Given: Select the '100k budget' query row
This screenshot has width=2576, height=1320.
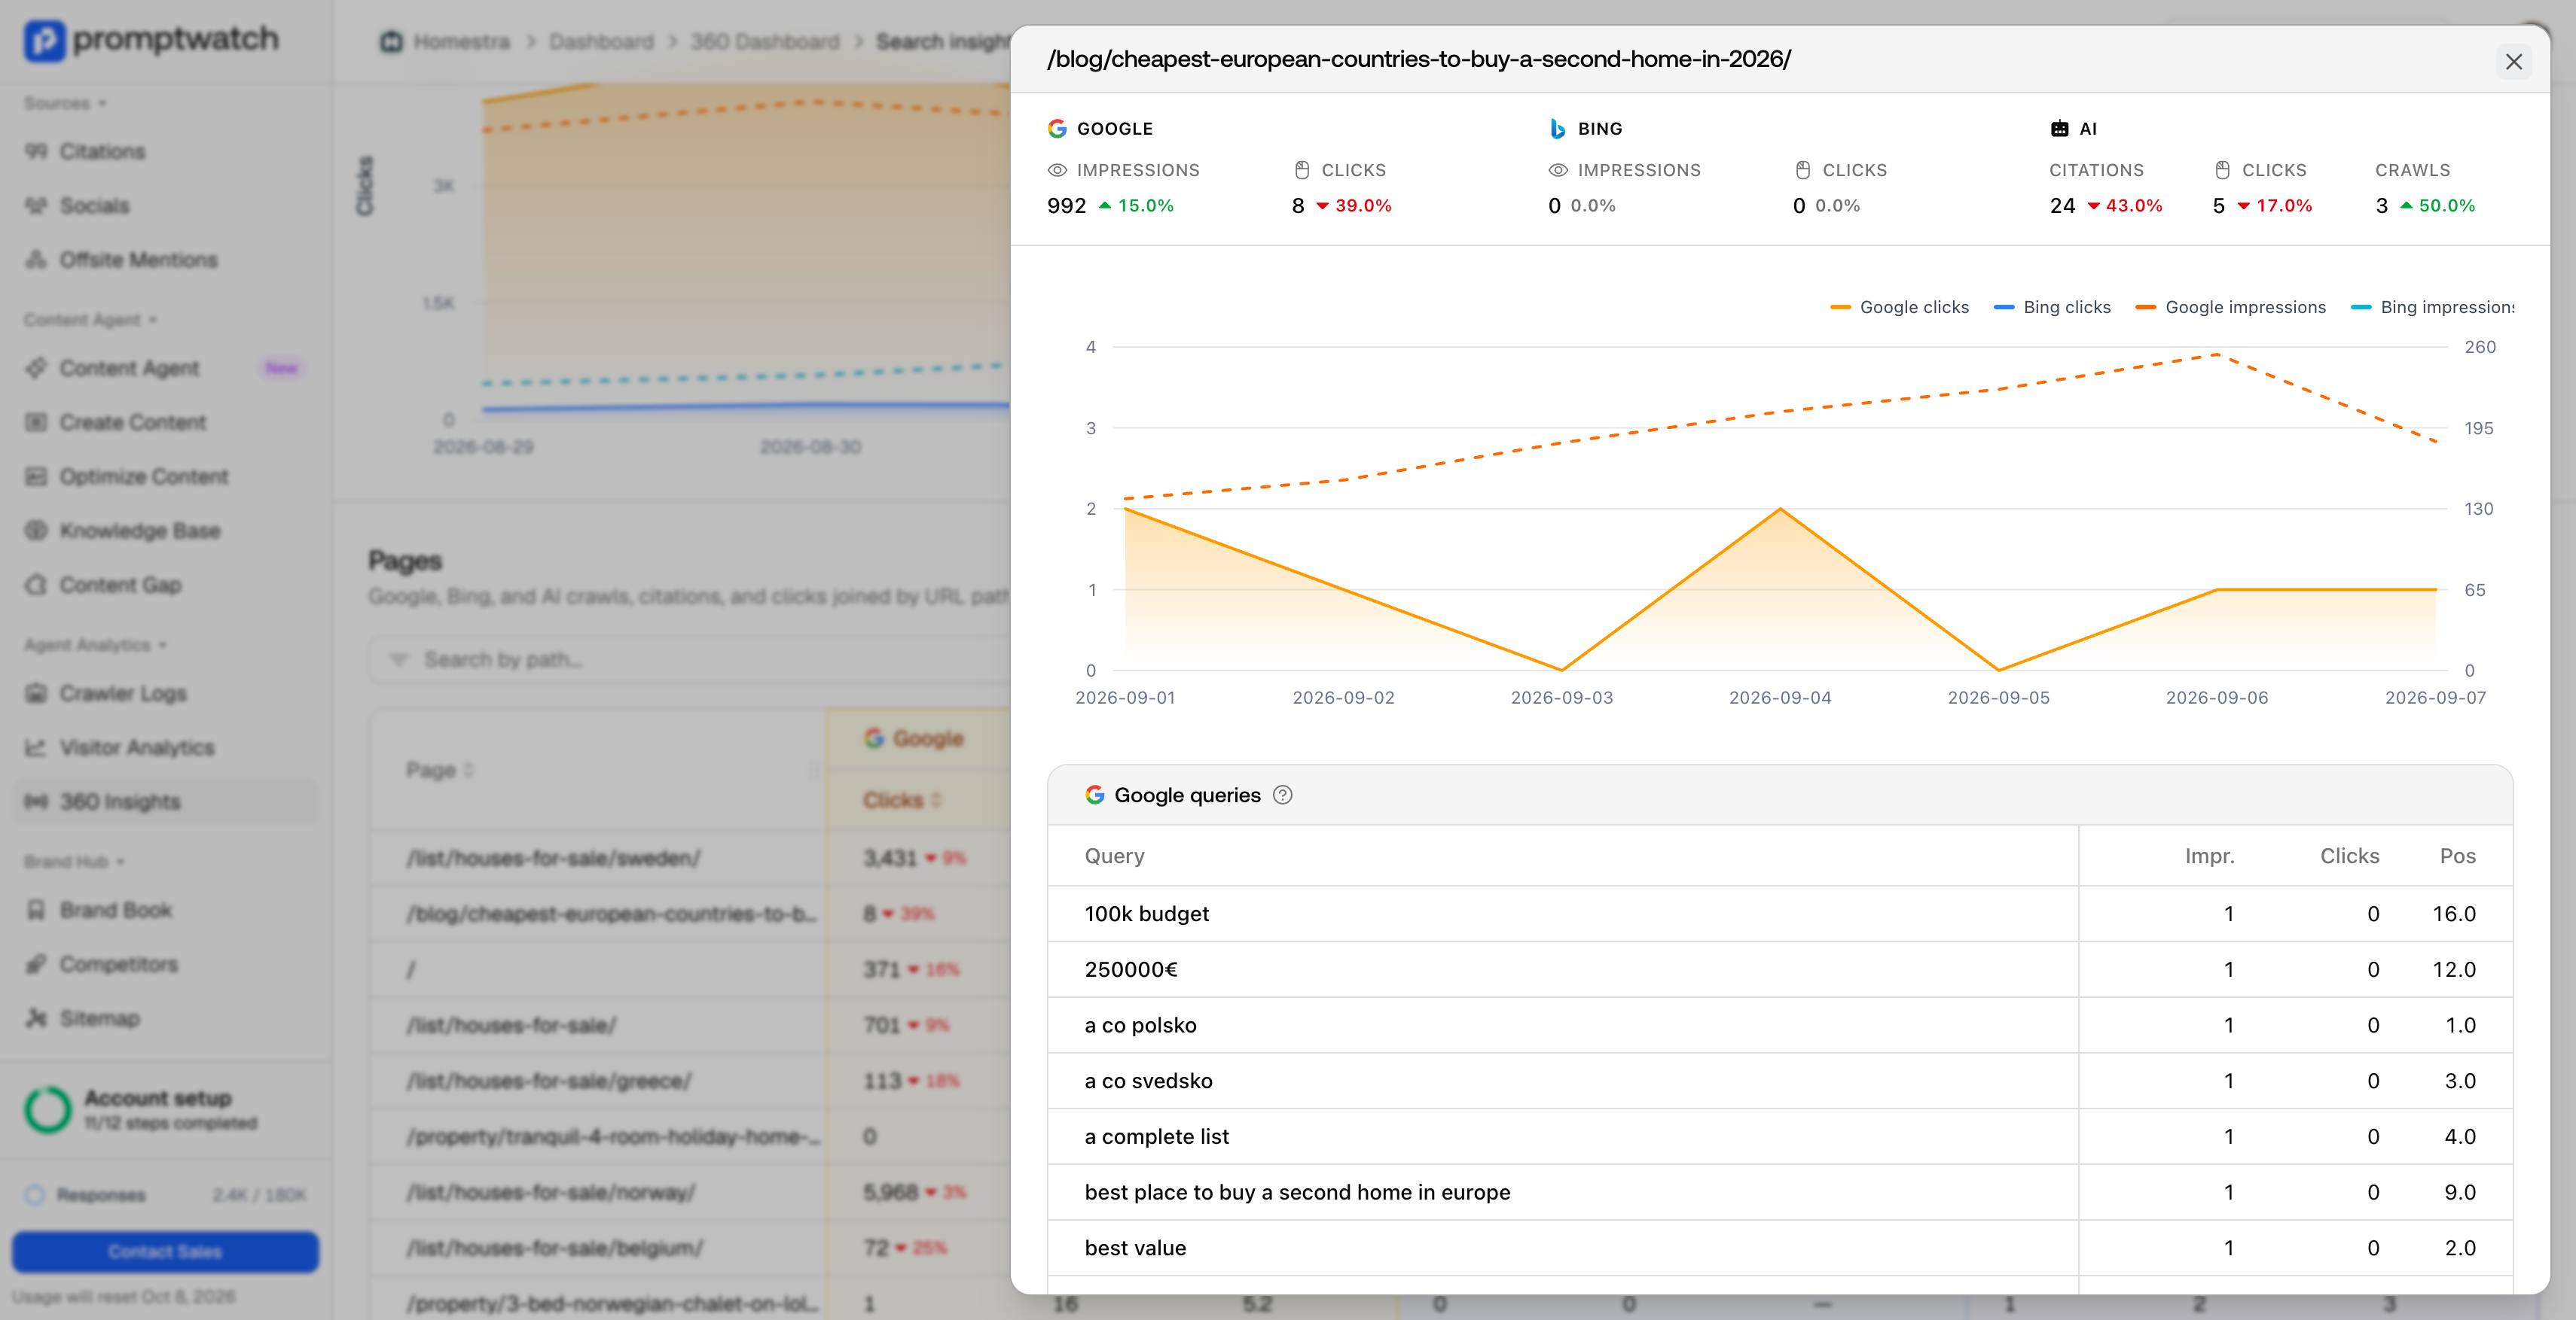Looking at the screenshot, I should (x=1780, y=914).
